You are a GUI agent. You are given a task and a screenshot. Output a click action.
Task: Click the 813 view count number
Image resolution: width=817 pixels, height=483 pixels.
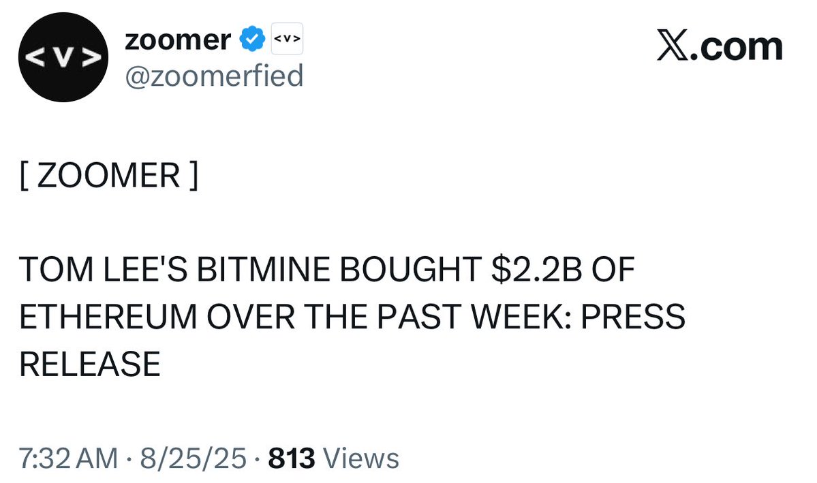292,458
